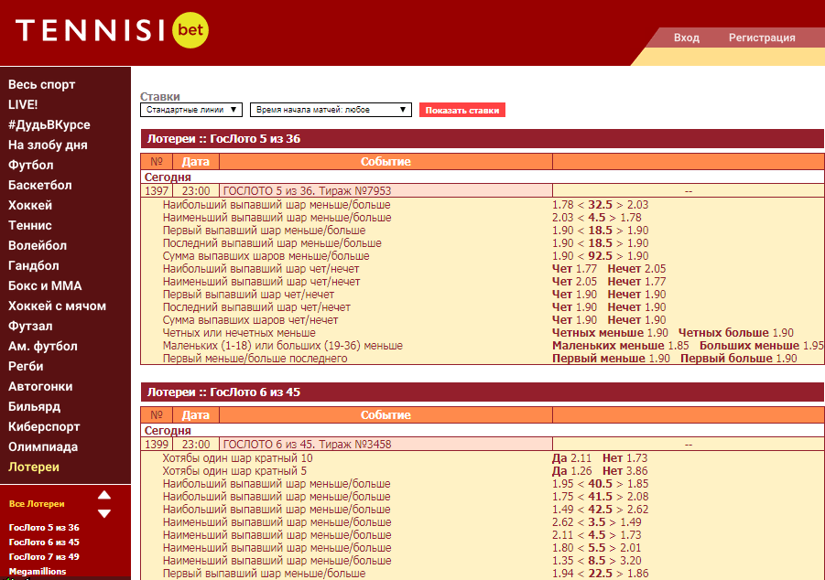Open the LIVE! section

[x=23, y=104]
